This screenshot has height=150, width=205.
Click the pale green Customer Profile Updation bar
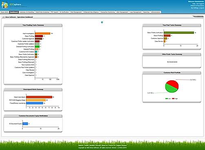pos(37,44)
